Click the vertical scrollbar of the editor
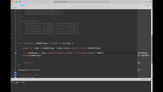 click(152, 49)
